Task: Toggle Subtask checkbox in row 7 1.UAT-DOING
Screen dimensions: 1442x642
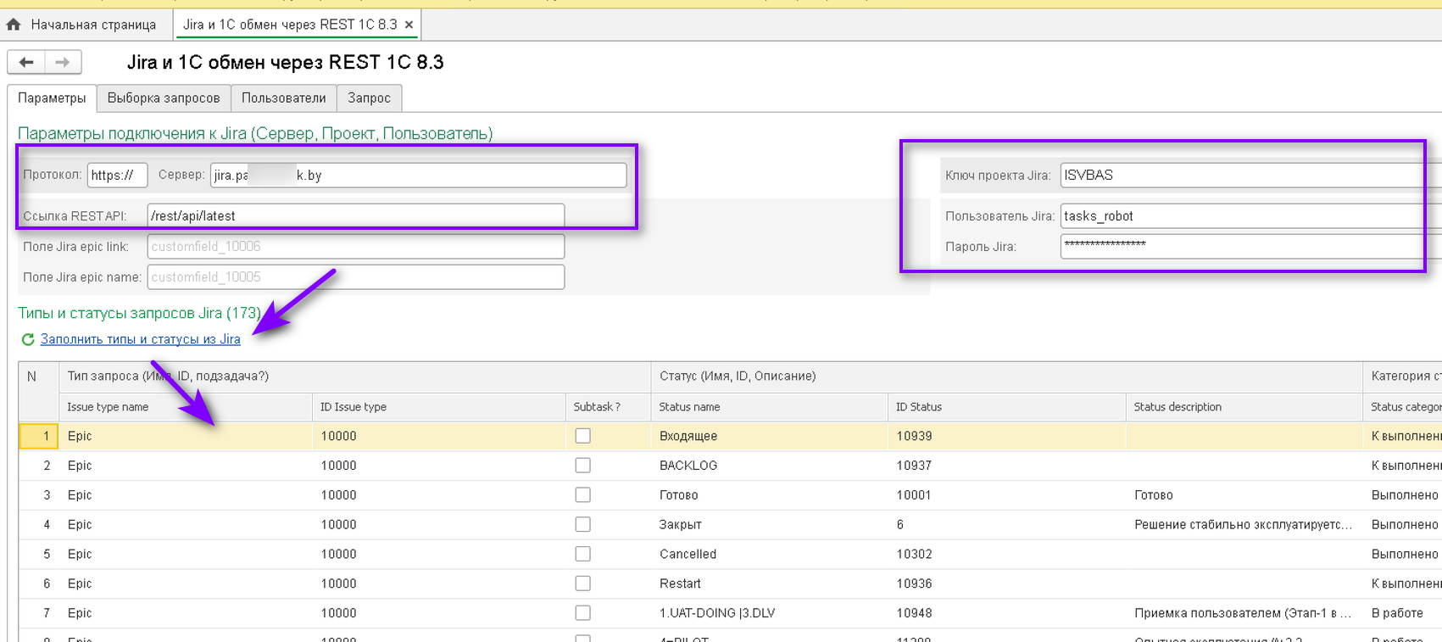Action: pos(582,613)
